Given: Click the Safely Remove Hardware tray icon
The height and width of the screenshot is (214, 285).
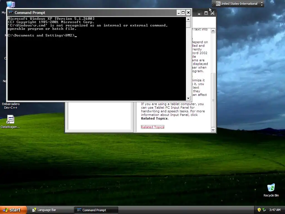Looking at the screenshot, I should [x=264, y=210].
